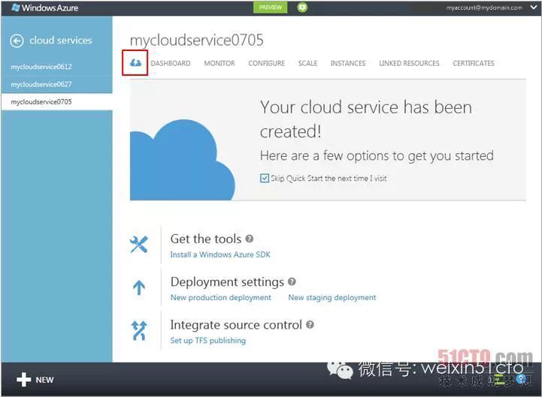Go to the SCALE tab
542x397 pixels.
pos(307,63)
